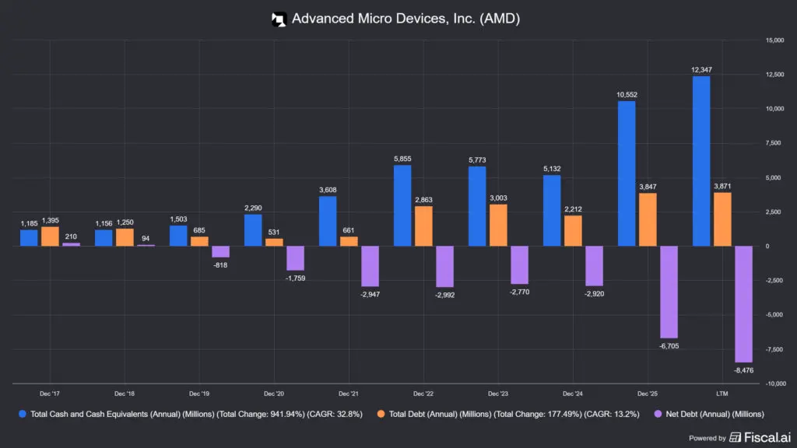Click the 10,552 value label
The image size is (797, 448).
click(627, 94)
